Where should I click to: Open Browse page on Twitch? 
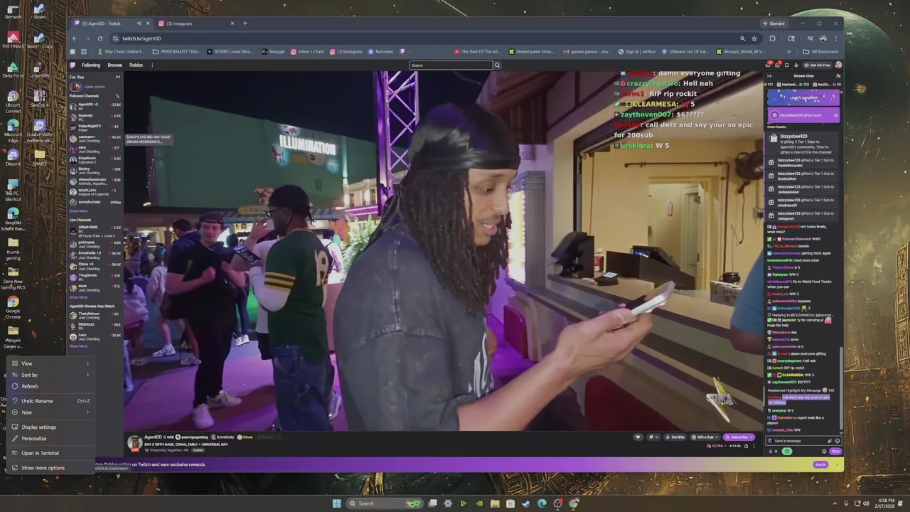click(114, 65)
